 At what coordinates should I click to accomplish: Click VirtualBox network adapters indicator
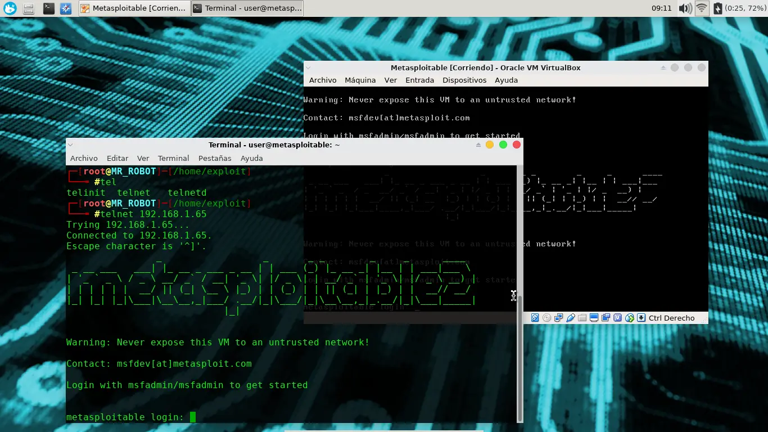pyautogui.click(x=558, y=318)
